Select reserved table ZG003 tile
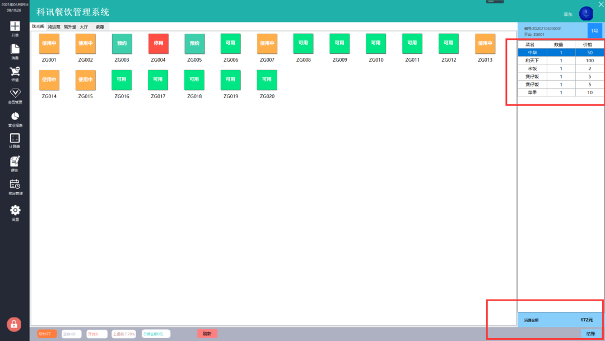 122,44
